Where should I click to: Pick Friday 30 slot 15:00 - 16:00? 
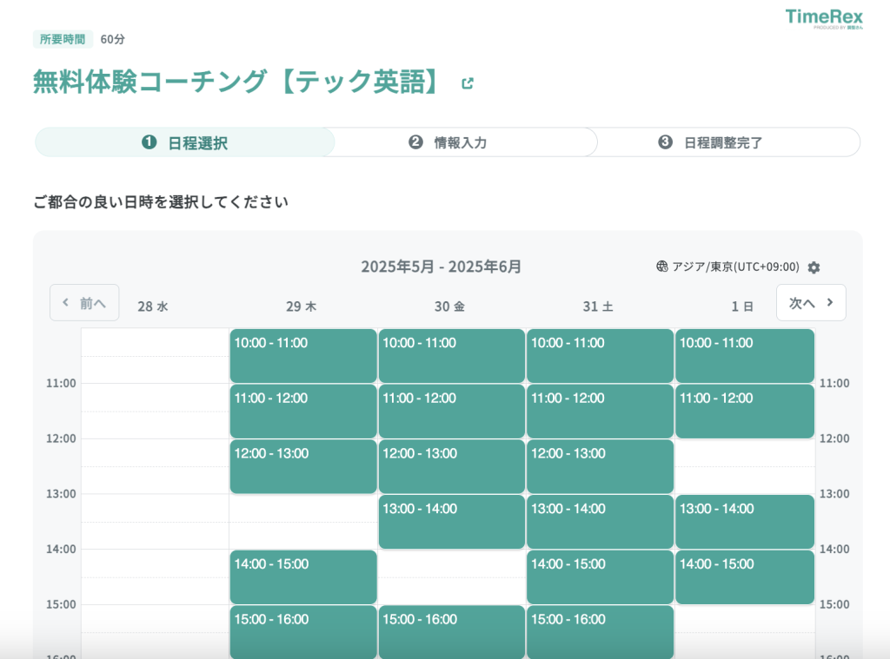(x=452, y=631)
